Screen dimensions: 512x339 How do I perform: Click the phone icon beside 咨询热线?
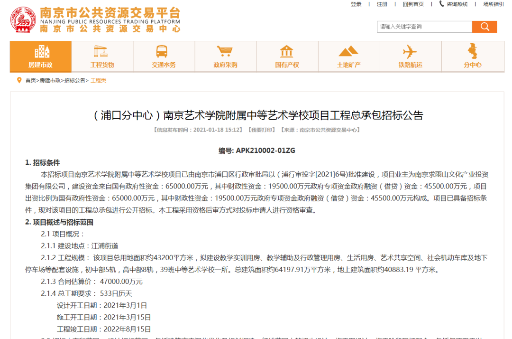click(441, 4)
